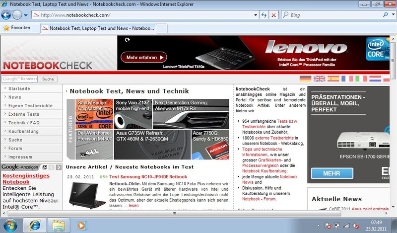
Task: Open the search provider dropdown arrow
Action: tap(393, 15)
